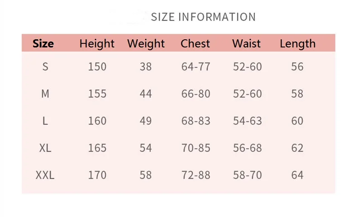Choose the XL size row label
This screenshot has height=220, width=357.
(45, 148)
